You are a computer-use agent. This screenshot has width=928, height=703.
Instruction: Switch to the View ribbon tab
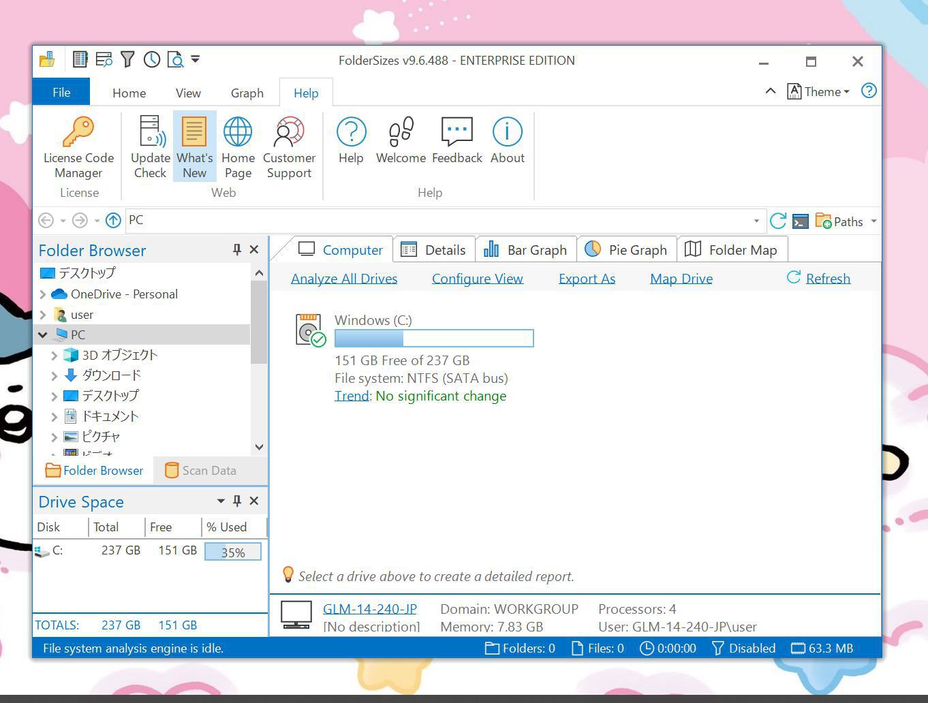188,93
